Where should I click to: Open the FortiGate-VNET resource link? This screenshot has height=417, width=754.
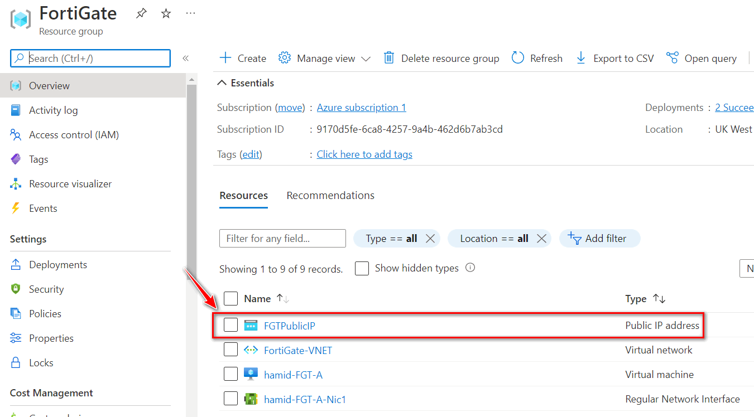(298, 350)
